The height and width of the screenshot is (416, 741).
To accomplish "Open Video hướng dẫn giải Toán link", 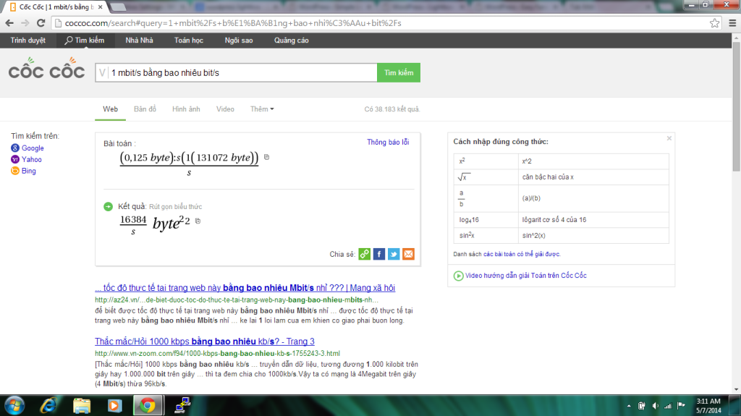I will [526, 276].
